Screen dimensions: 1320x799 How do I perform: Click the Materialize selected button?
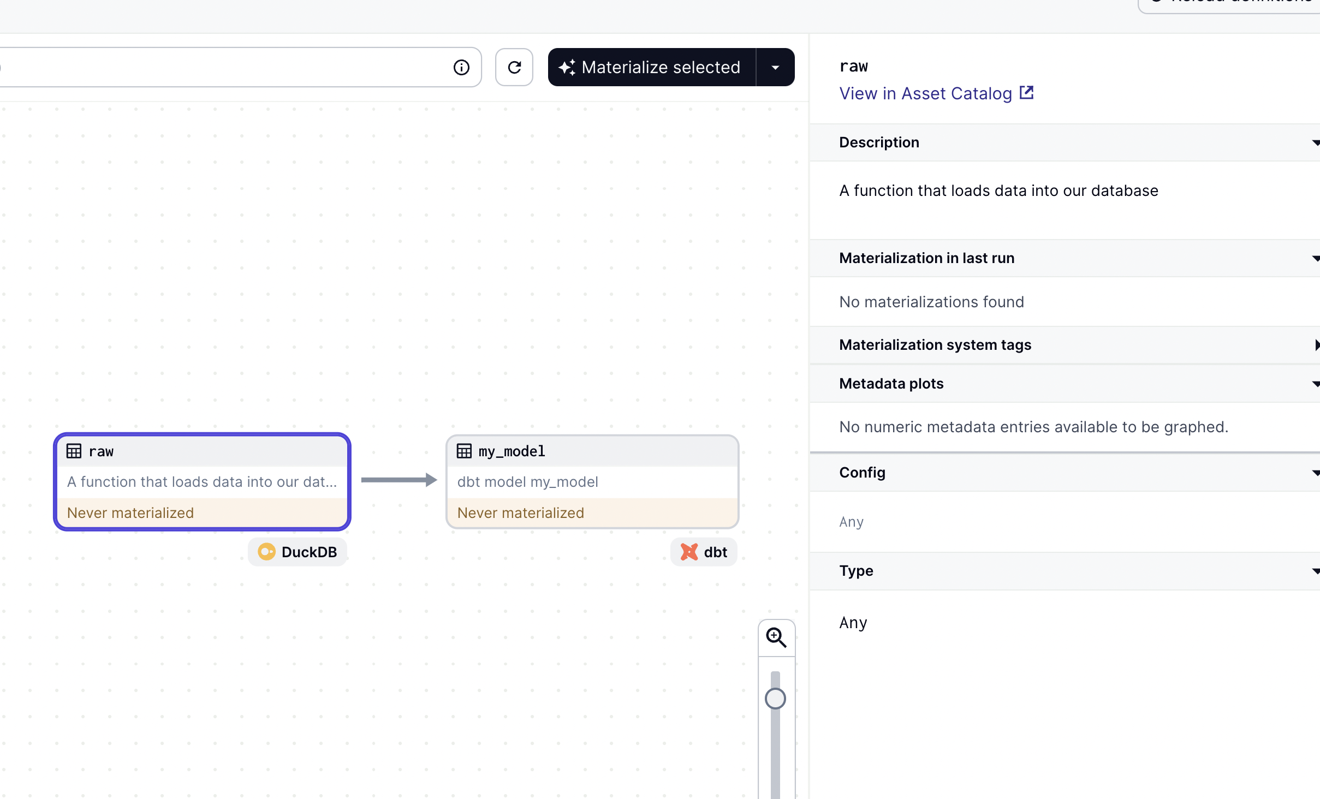[660, 67]
